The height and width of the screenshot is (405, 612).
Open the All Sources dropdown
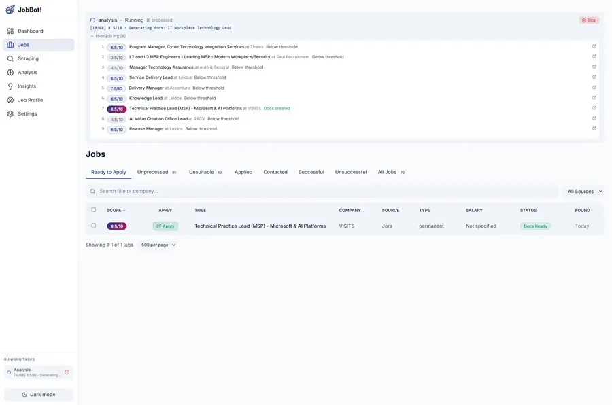(585, 191)
